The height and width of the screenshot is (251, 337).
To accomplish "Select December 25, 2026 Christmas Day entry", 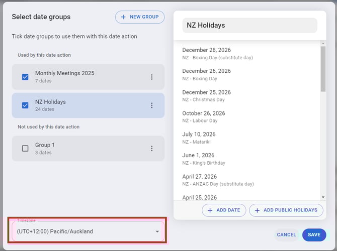I will [x=207, y=95].
